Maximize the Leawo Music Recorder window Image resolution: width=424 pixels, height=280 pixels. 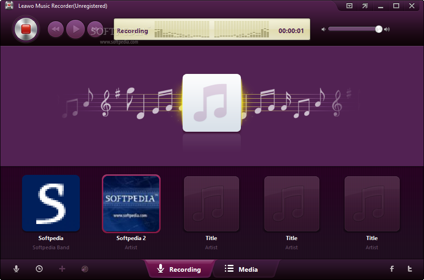396,6
